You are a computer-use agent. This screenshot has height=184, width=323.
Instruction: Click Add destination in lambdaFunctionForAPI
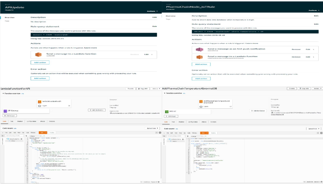pyautogui.click(x=97, y=110)
